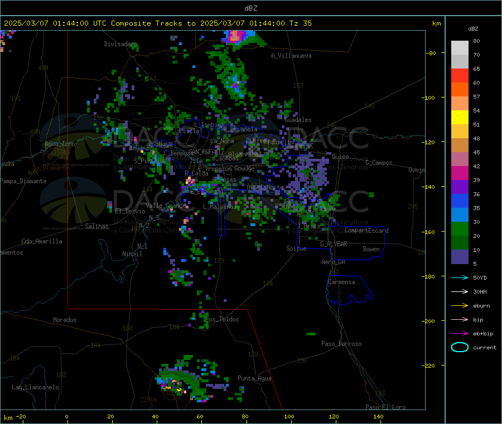Click the magenta 42 dBZ legend swatch
Viewport: 502px width, 424px height.
[x=460, y=173]
